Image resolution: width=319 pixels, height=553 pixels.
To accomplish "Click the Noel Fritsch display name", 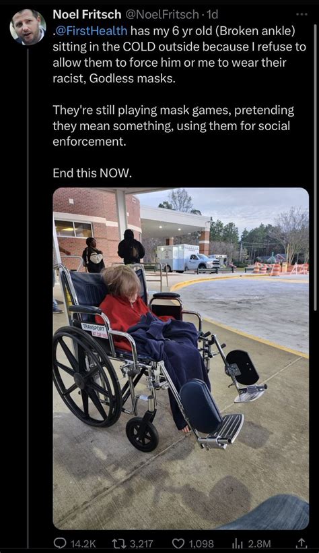I will click(x=87, y=14).
